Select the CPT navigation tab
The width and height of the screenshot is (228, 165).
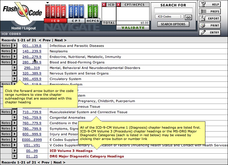(76, 21)
